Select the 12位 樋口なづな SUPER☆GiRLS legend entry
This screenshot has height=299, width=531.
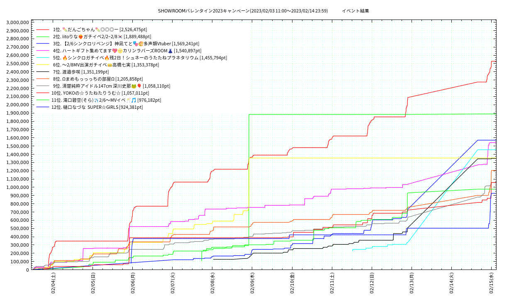[x=97, y=107]
